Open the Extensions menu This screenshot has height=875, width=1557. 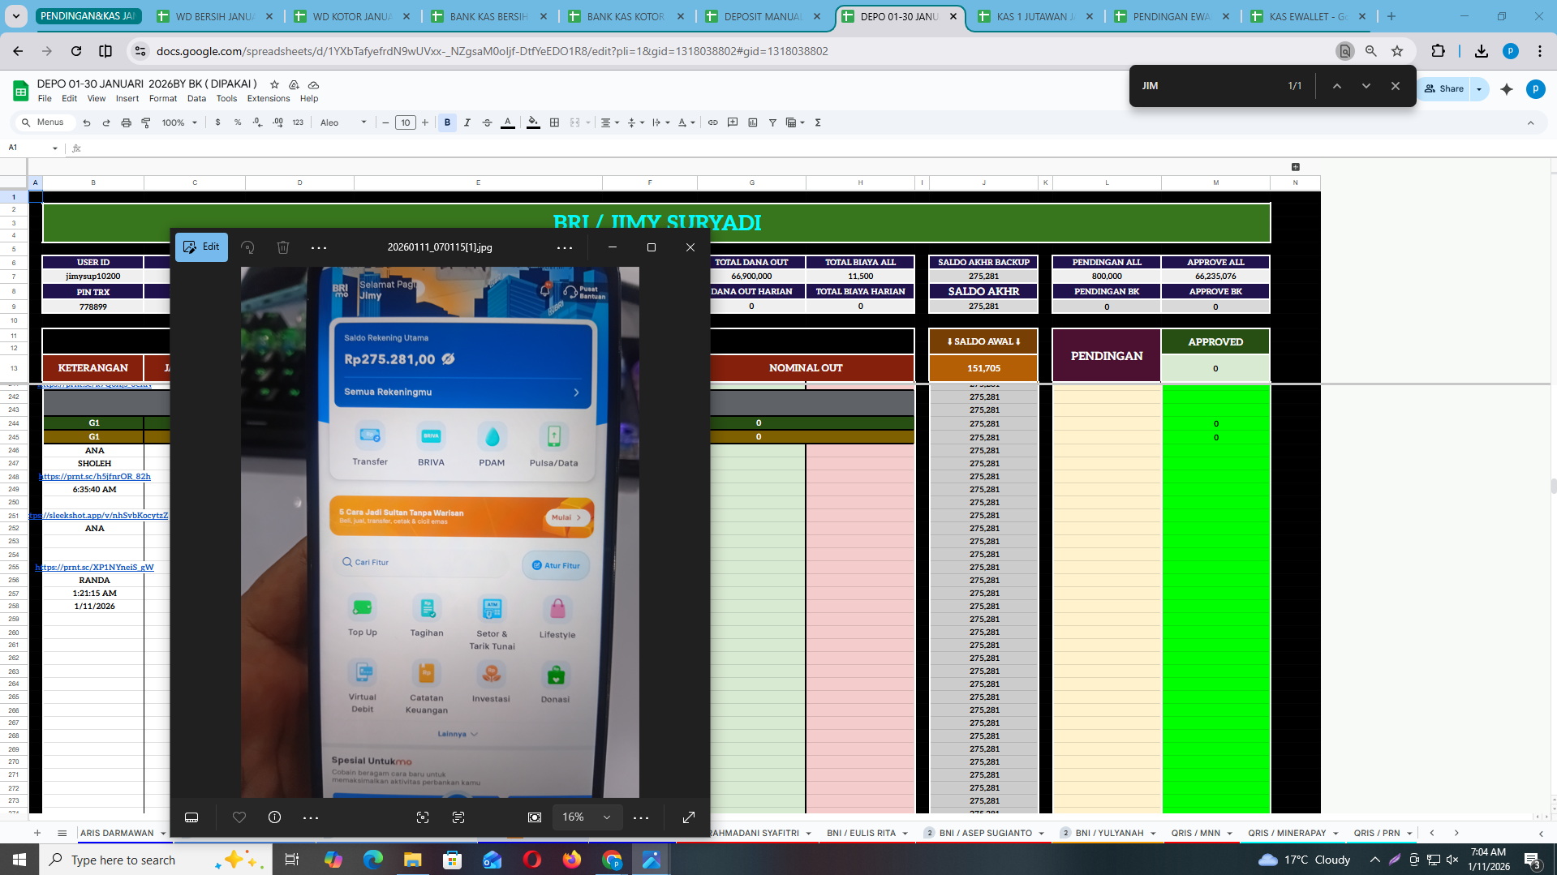pos(269,99)
